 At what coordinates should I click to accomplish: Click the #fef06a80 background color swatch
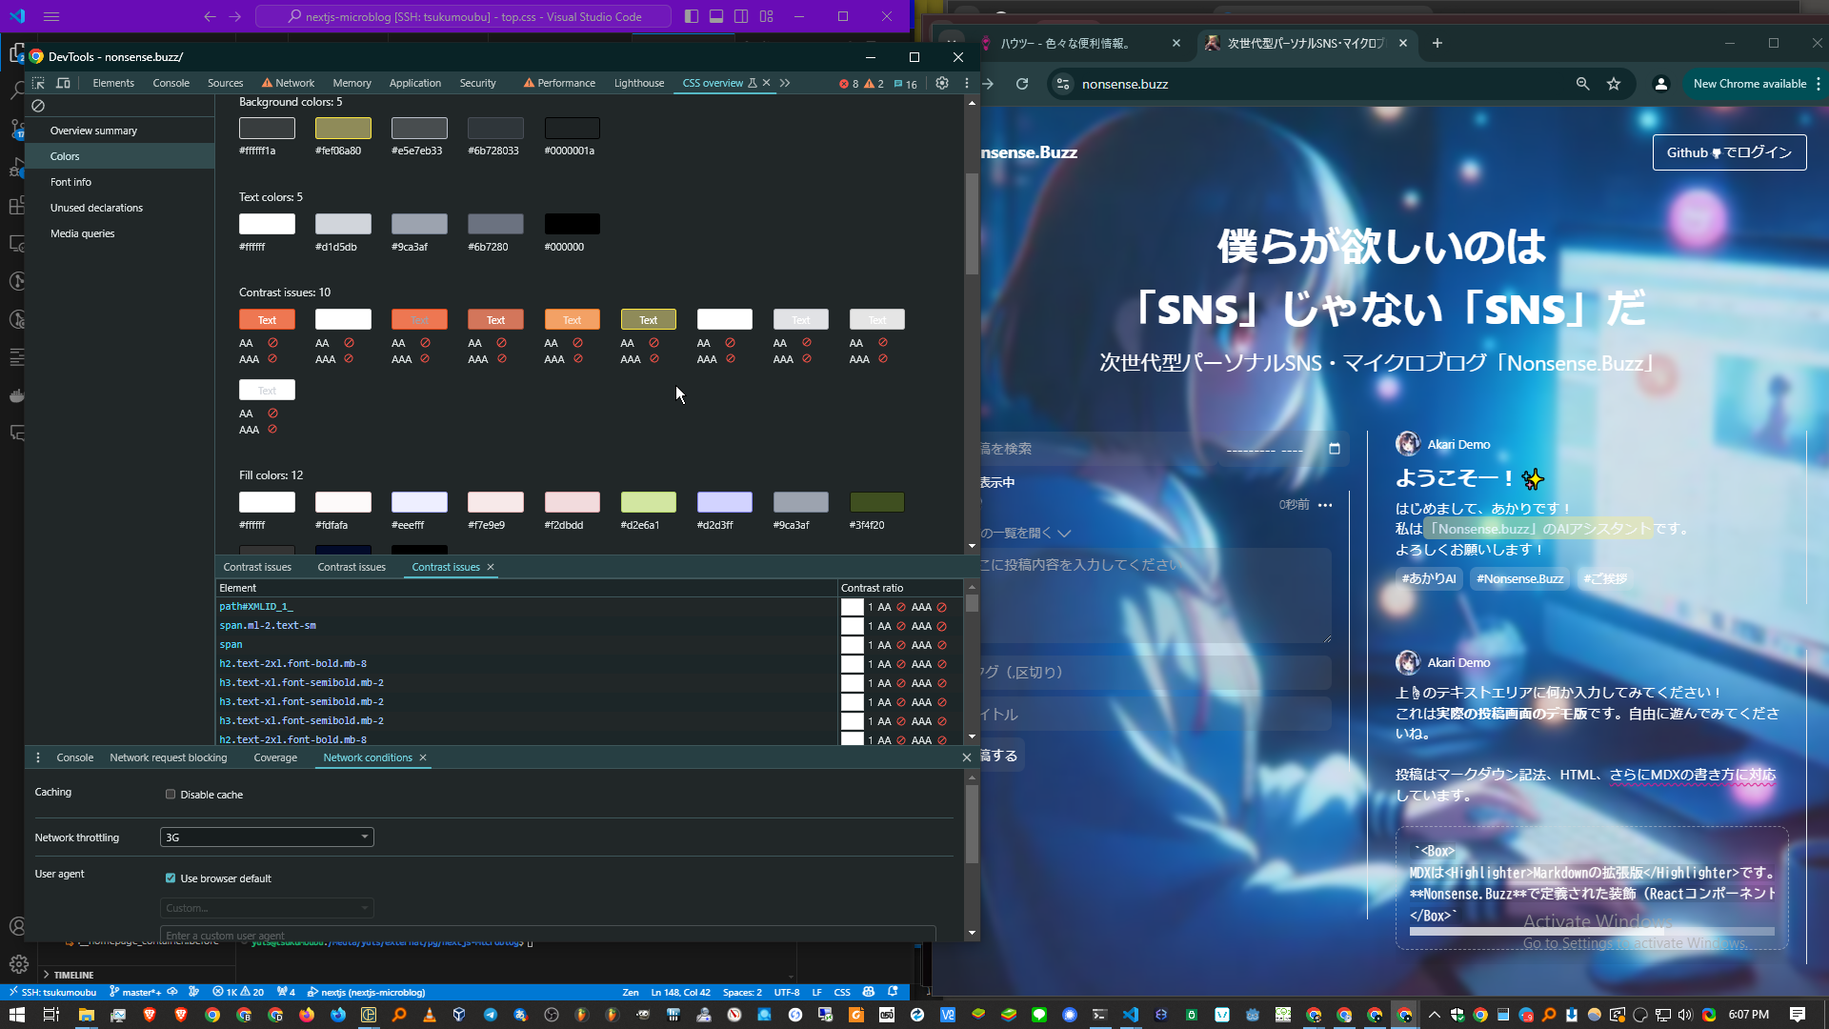coord(343,127)
